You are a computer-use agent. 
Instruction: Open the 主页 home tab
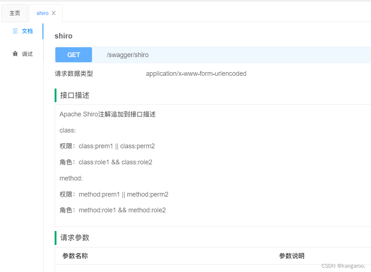[x=15, y=13]
